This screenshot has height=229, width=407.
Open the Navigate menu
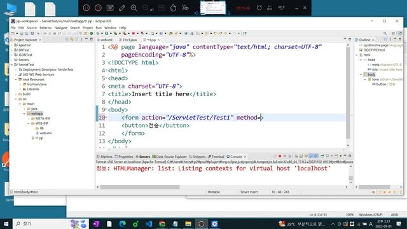click(61, 27)
